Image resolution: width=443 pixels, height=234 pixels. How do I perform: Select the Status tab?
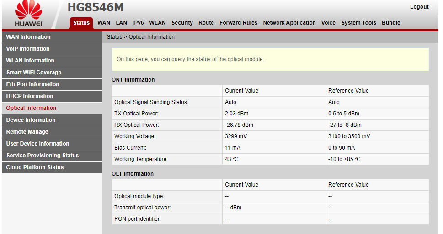[x=81, y=23]
